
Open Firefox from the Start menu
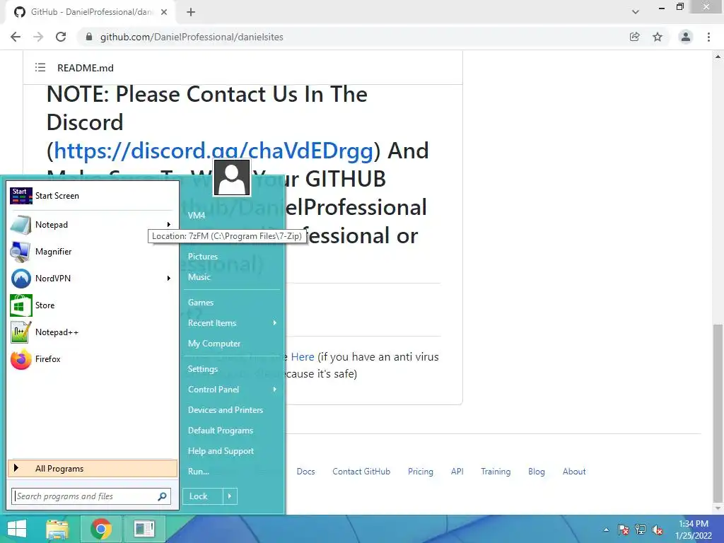tap(47, 359)
